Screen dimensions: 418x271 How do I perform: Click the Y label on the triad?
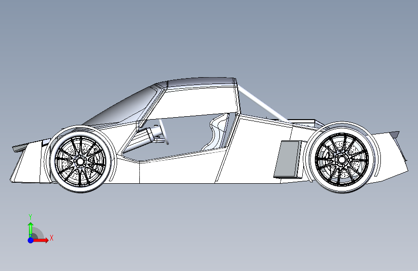tap(30, 217)
